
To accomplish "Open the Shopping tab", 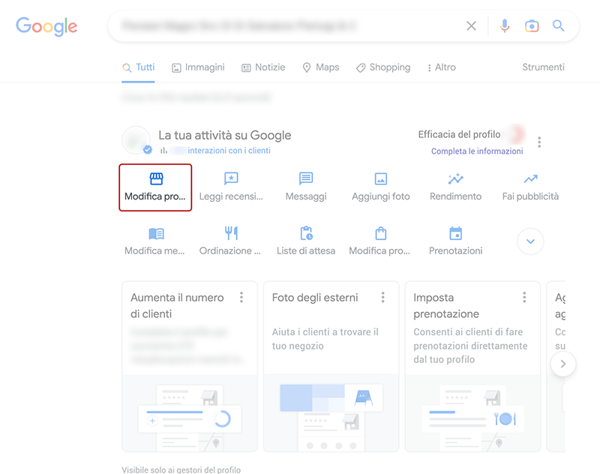I will (x=383, y=67).
